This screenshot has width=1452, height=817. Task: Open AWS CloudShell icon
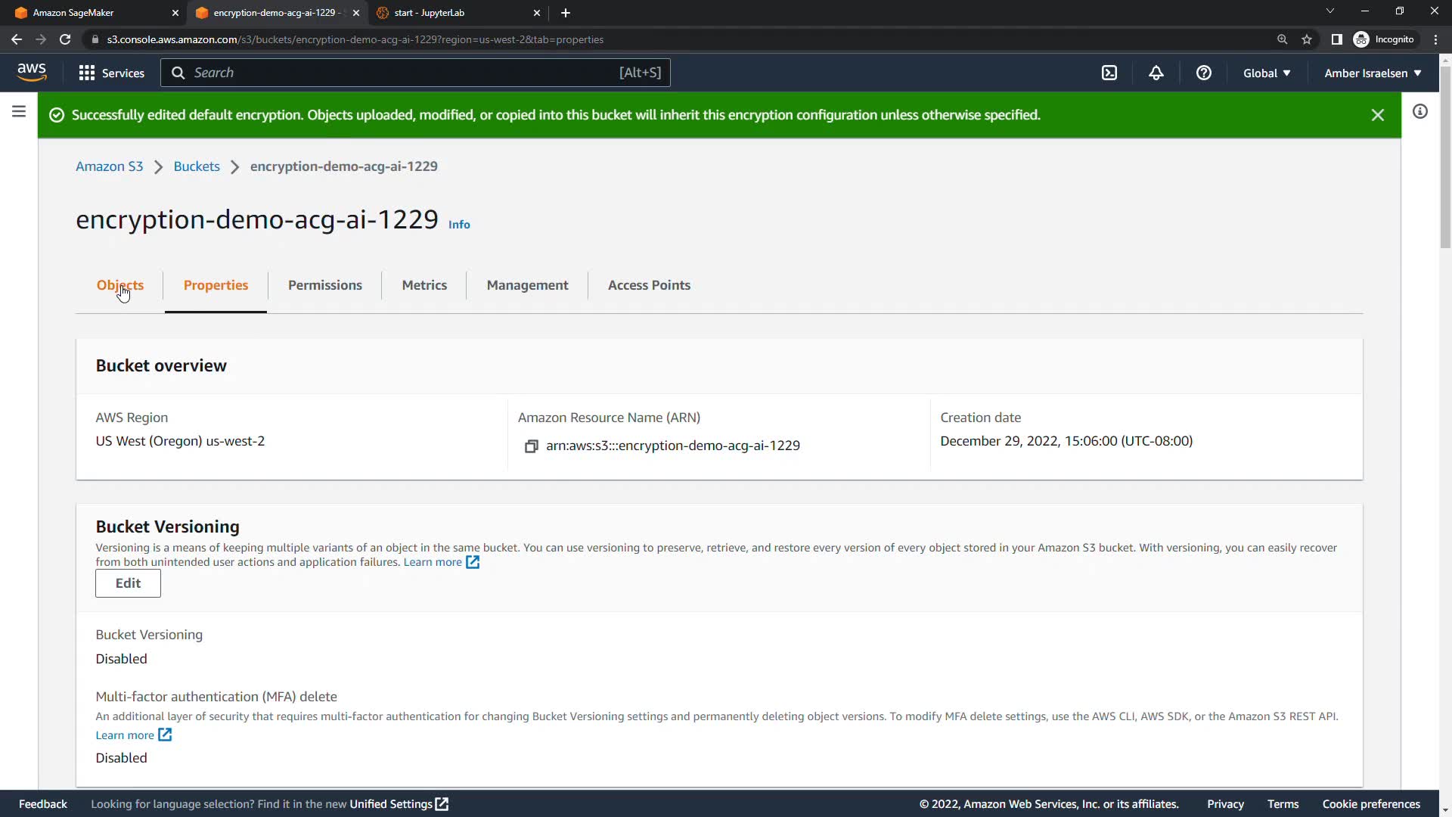(x=1109, y=73)
